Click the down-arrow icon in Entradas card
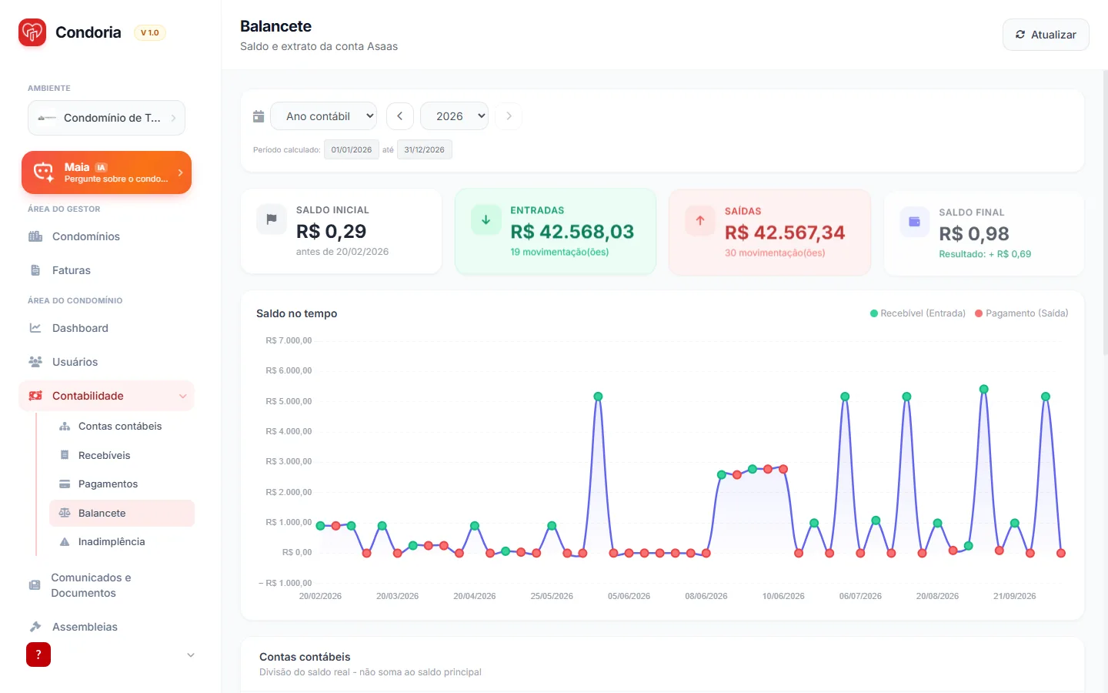 click(486, 219)
